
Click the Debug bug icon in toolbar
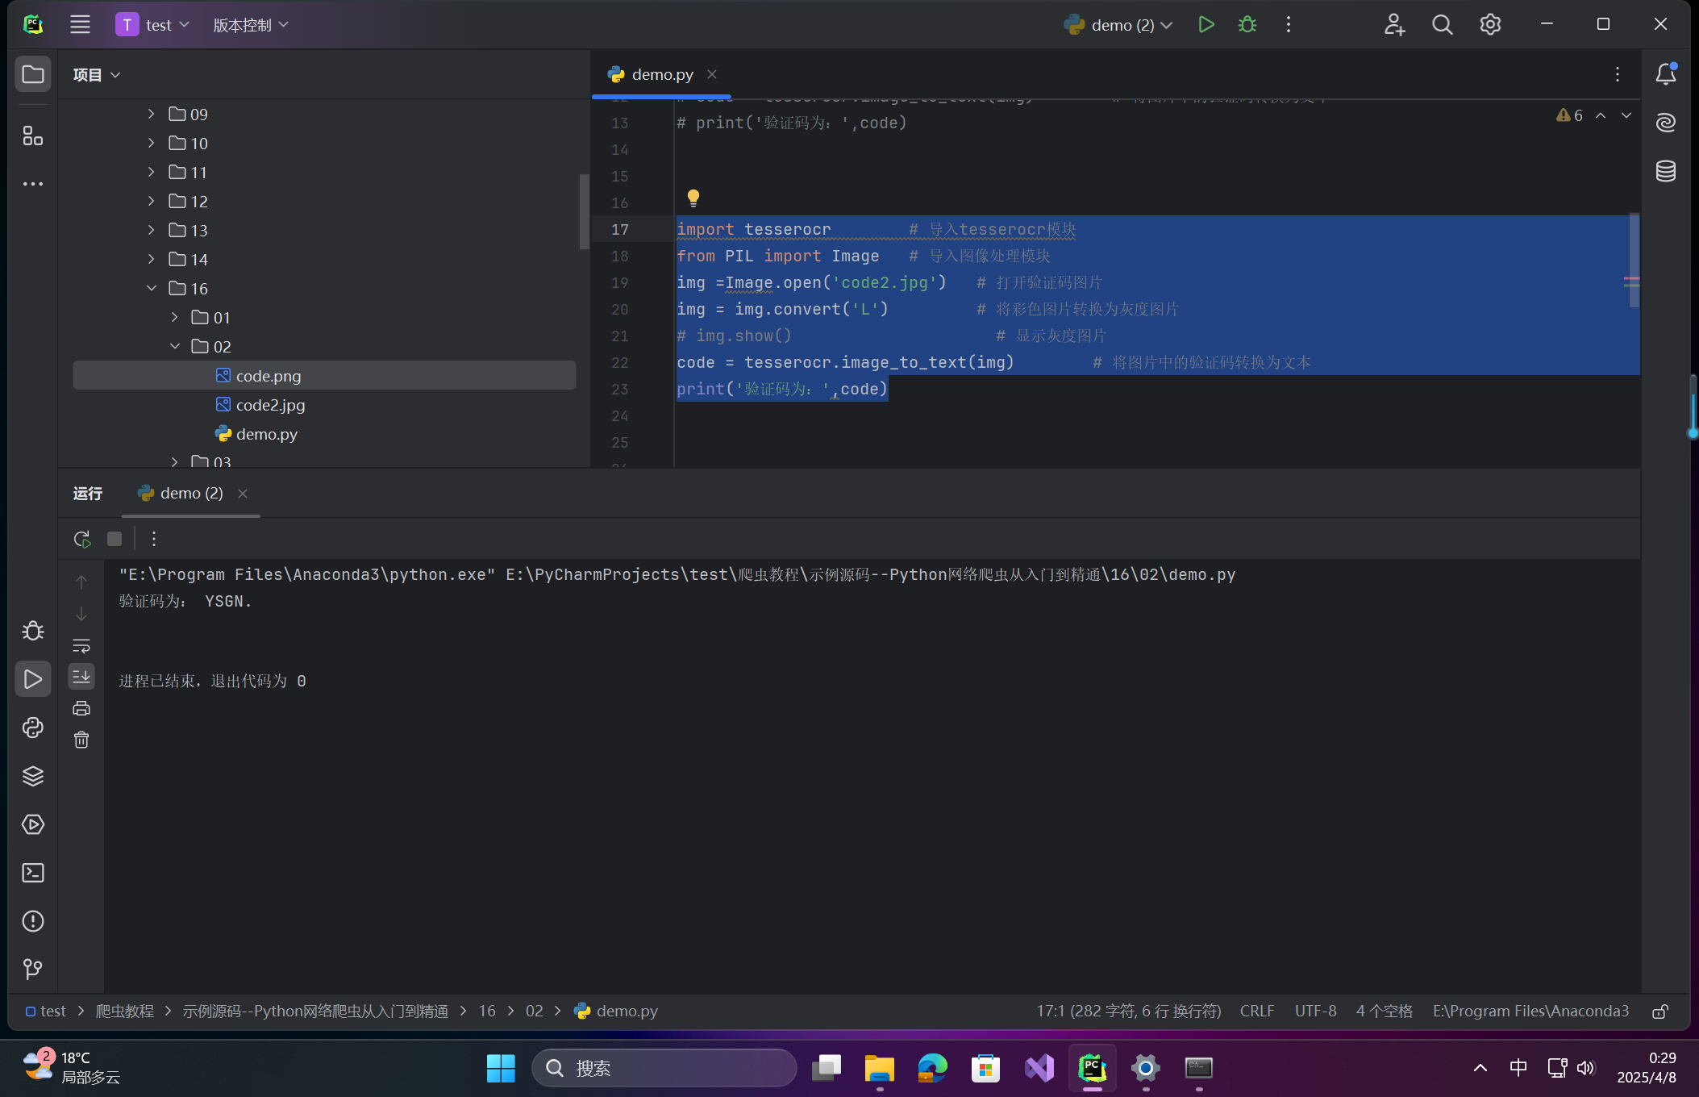(x=1247, y=24)
